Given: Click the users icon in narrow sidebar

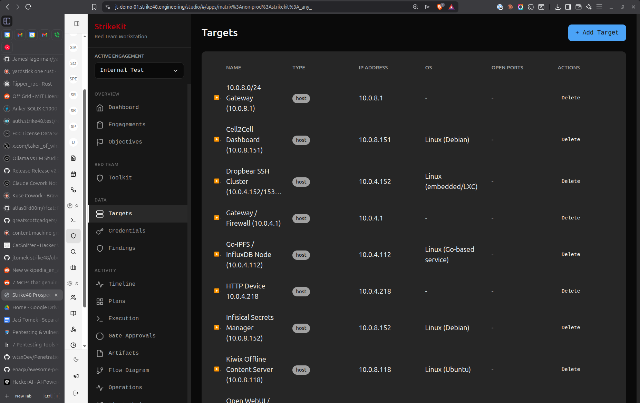Looking at the screenshot, I should [x=73, y=297].
